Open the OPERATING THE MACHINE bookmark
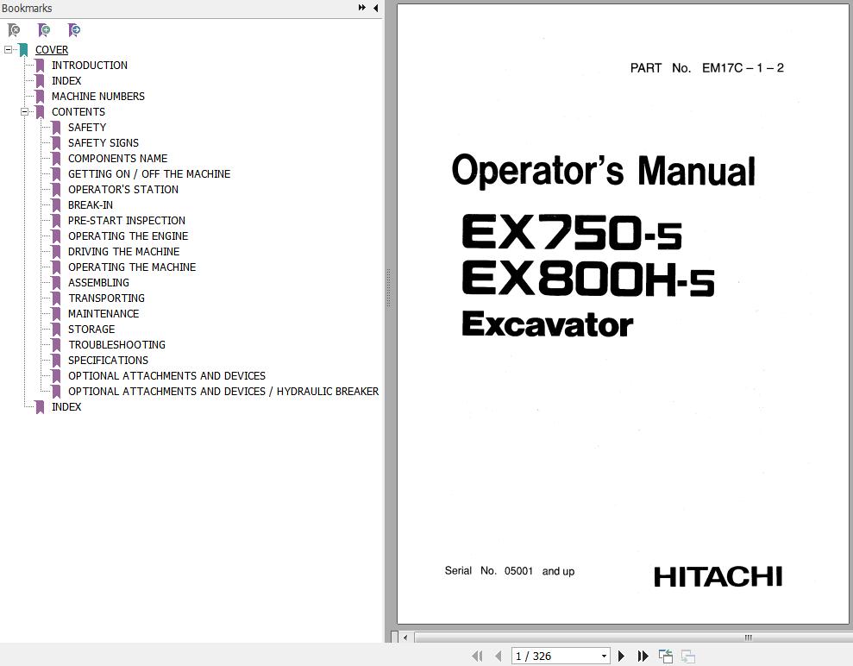 click(132, 267)
